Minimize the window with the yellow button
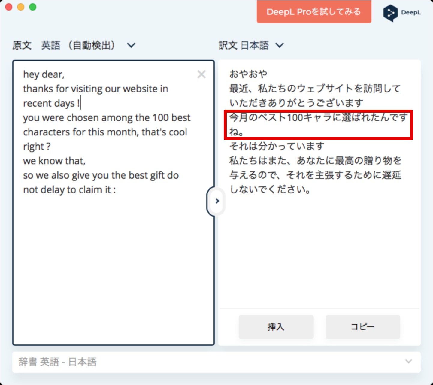 tap(21, 7)
